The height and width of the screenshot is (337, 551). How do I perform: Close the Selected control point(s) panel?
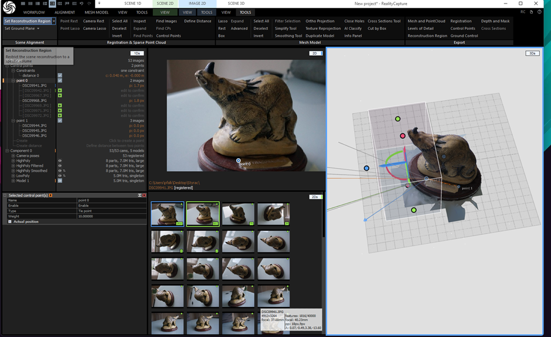[x=144, y=195]
